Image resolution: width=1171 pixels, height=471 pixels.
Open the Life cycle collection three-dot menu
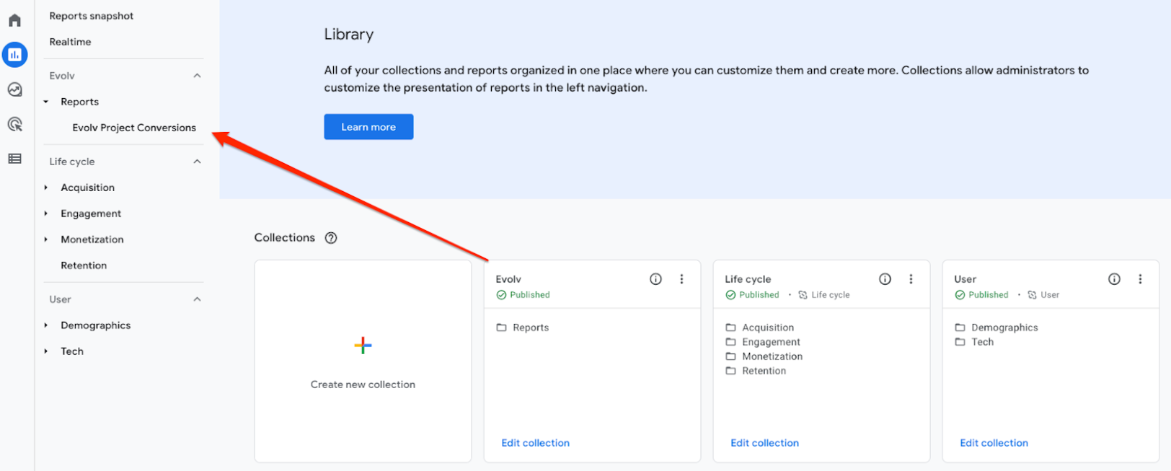point(911,279)
